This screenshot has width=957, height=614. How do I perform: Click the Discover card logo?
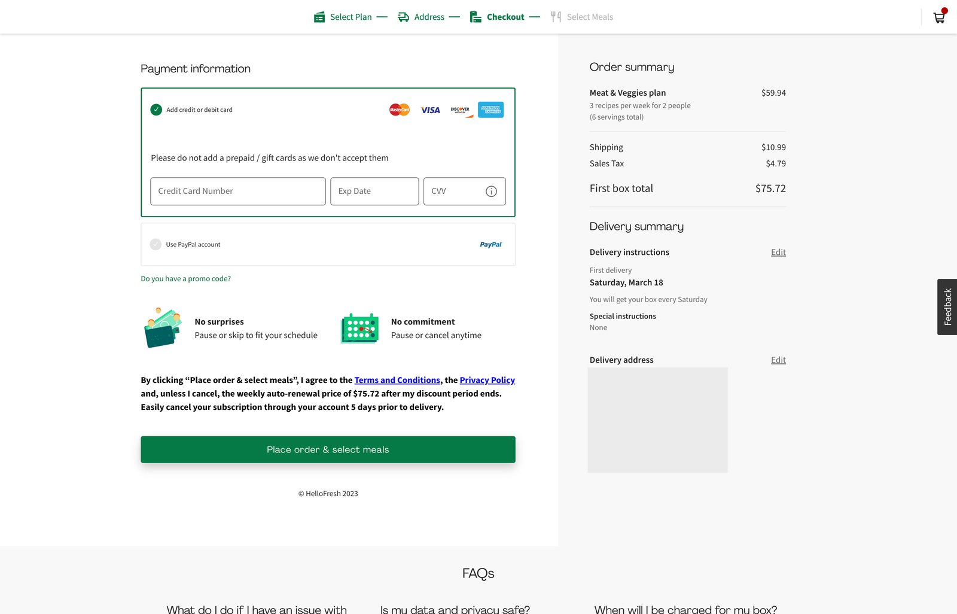tap(461, 110)
